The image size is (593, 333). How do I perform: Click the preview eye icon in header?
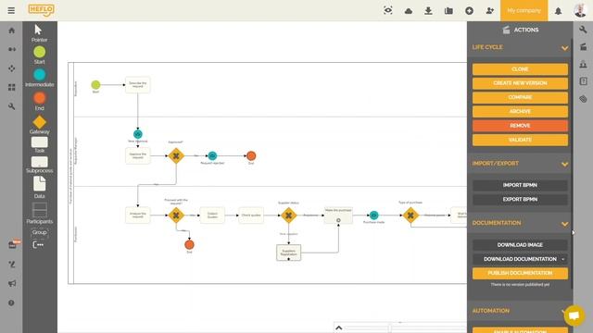(387, 10)
